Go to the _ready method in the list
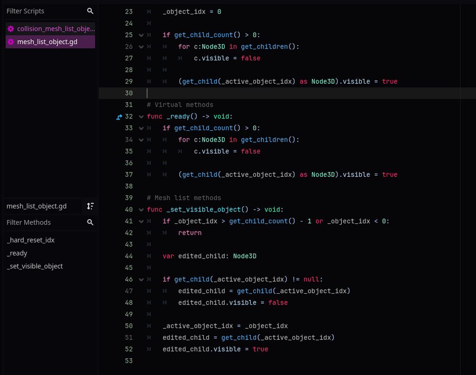 [17, 253]
